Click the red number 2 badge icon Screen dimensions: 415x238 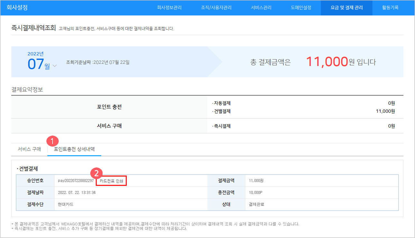click(96, 174)
